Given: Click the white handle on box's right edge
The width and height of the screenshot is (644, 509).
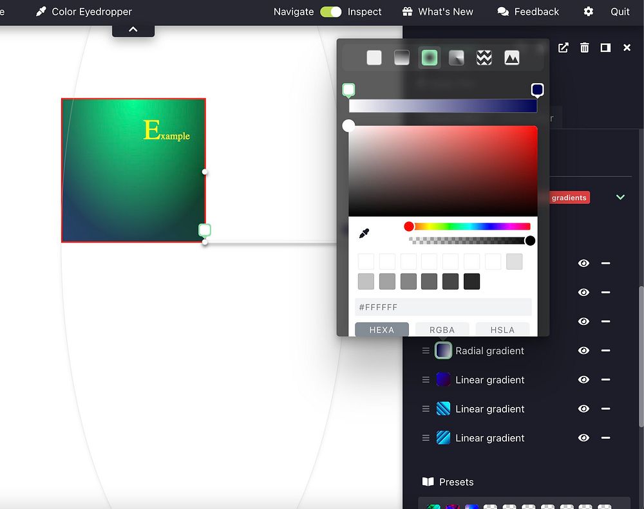Looking at the screenshot, I should point(205,172).
